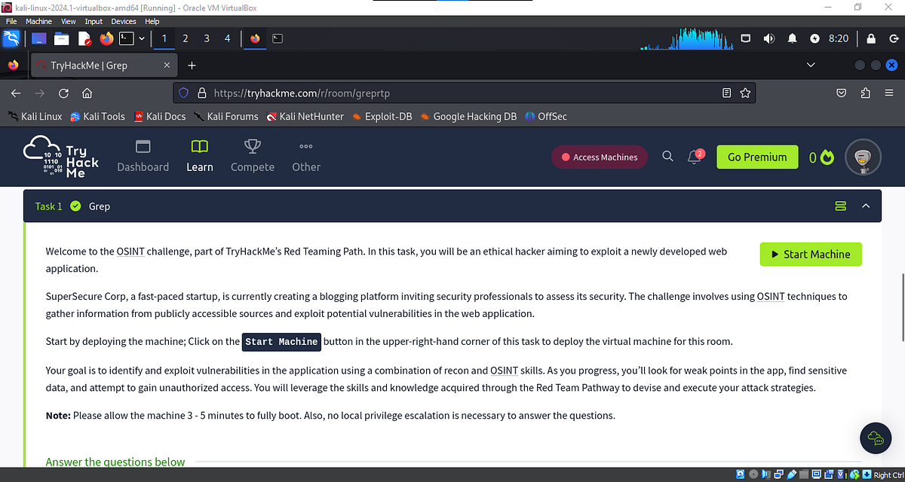Open the OSINT hyperlink in the text
This screenshot has width=905, height=482.
(x=130, y=251)
